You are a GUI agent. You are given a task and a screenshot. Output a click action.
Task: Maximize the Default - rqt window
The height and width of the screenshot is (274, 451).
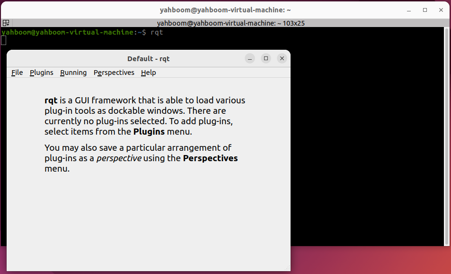pos(266,58)
